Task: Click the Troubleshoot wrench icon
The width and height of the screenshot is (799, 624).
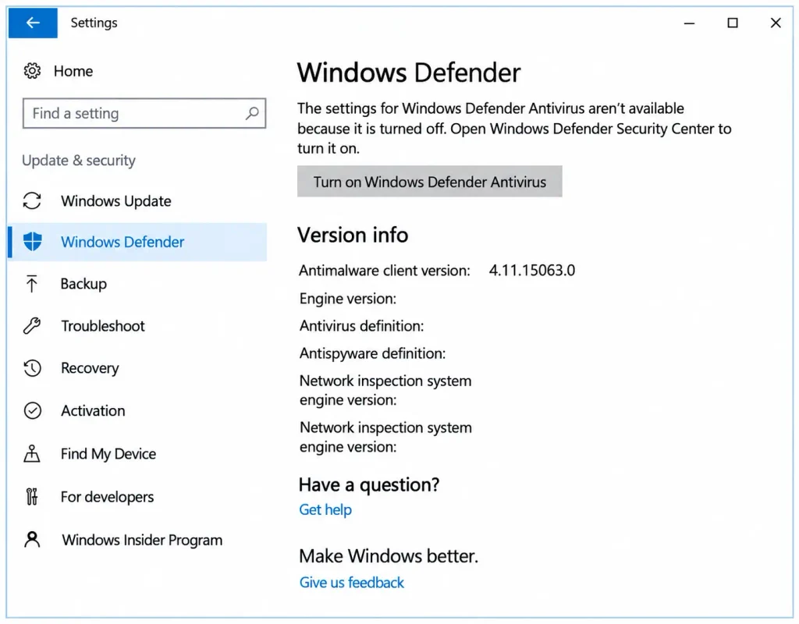Action: (x=32, y=325)
